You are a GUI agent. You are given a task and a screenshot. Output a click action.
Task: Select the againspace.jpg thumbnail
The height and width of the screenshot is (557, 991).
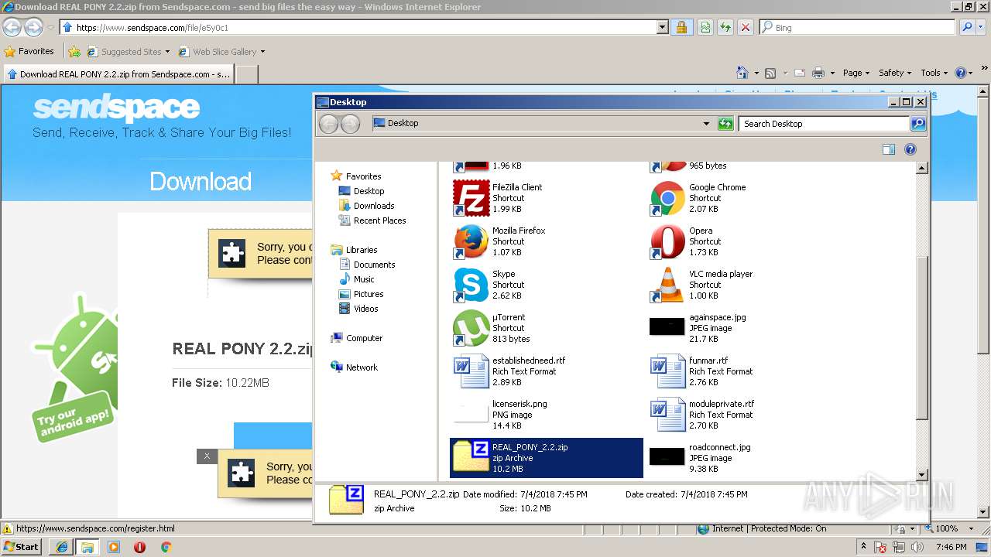667,327
